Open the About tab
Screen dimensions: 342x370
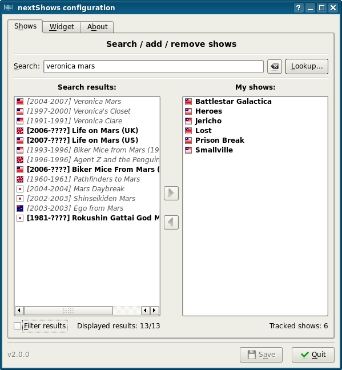[97, 27]
